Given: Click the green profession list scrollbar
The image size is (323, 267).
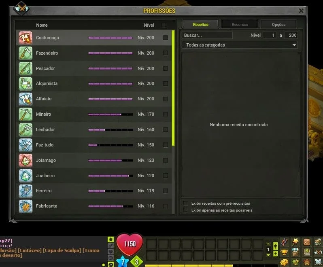Looking at the screenshot, I should [173, 88].
